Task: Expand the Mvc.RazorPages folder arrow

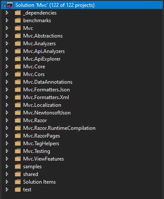Action: click(7, 136)
